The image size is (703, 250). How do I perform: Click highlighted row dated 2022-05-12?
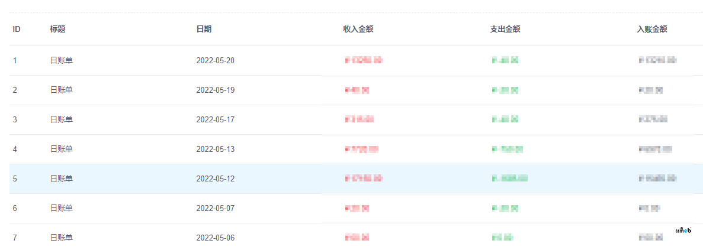(x=356, y=178)
